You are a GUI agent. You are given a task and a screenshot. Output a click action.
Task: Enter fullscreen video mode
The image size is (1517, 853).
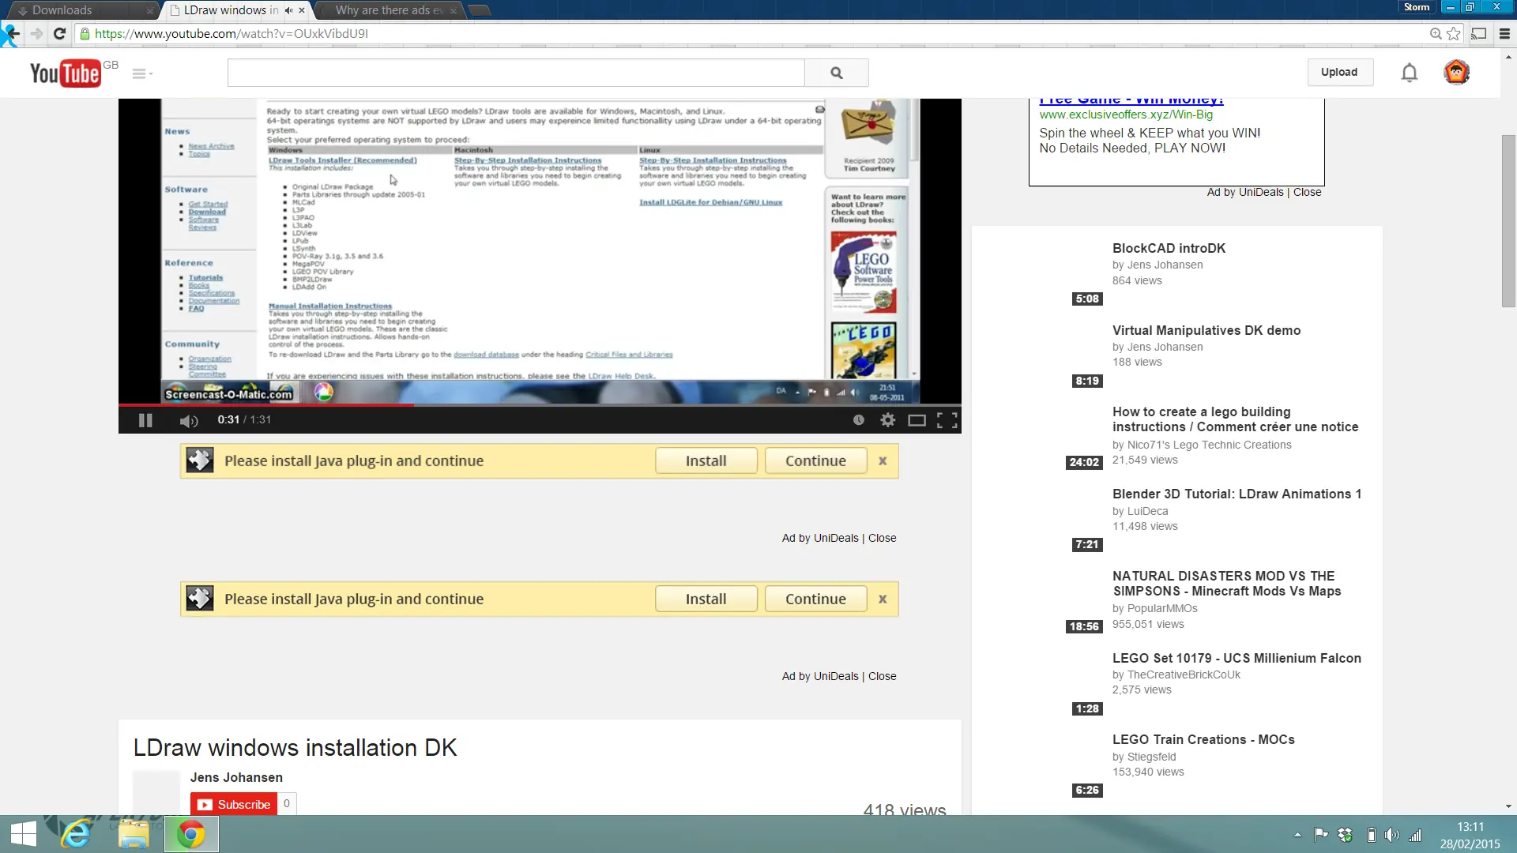[x=947, y=420]
